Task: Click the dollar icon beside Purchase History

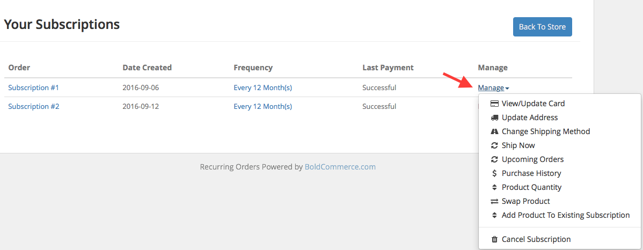Action: point(495,173)
